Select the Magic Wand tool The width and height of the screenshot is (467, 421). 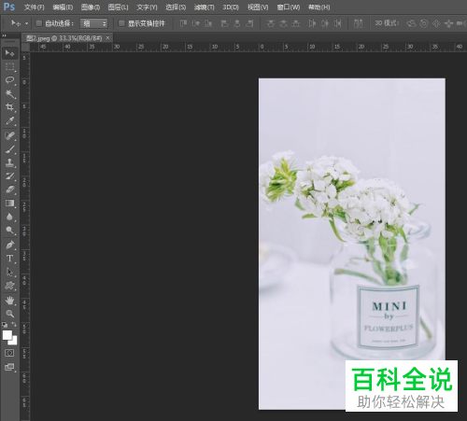pos(9,93)
